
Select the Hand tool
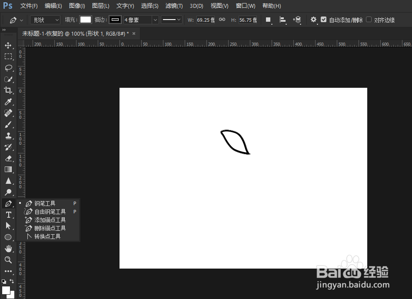tap(8, 249)
